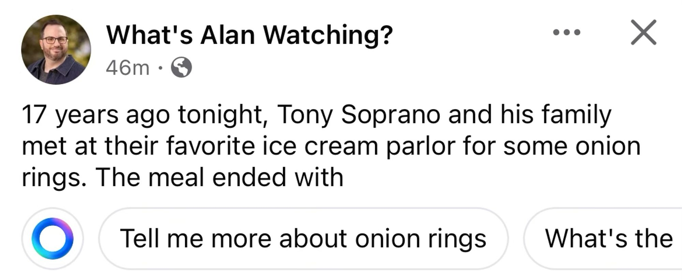Click the avatar of the man with glasses

pyautogui.click(x=56, y=49)
